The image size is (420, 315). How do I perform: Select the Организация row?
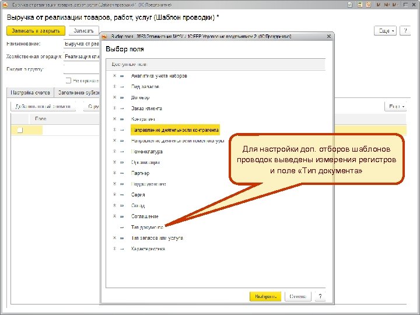[145, 163]
